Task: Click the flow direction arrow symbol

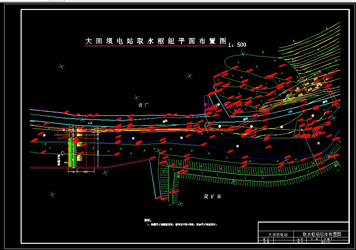Action: pyautogui.click(x=63, y=154)
